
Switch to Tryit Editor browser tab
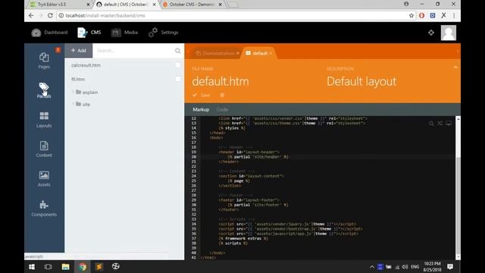pyautogui.click(x=58, y=5)
